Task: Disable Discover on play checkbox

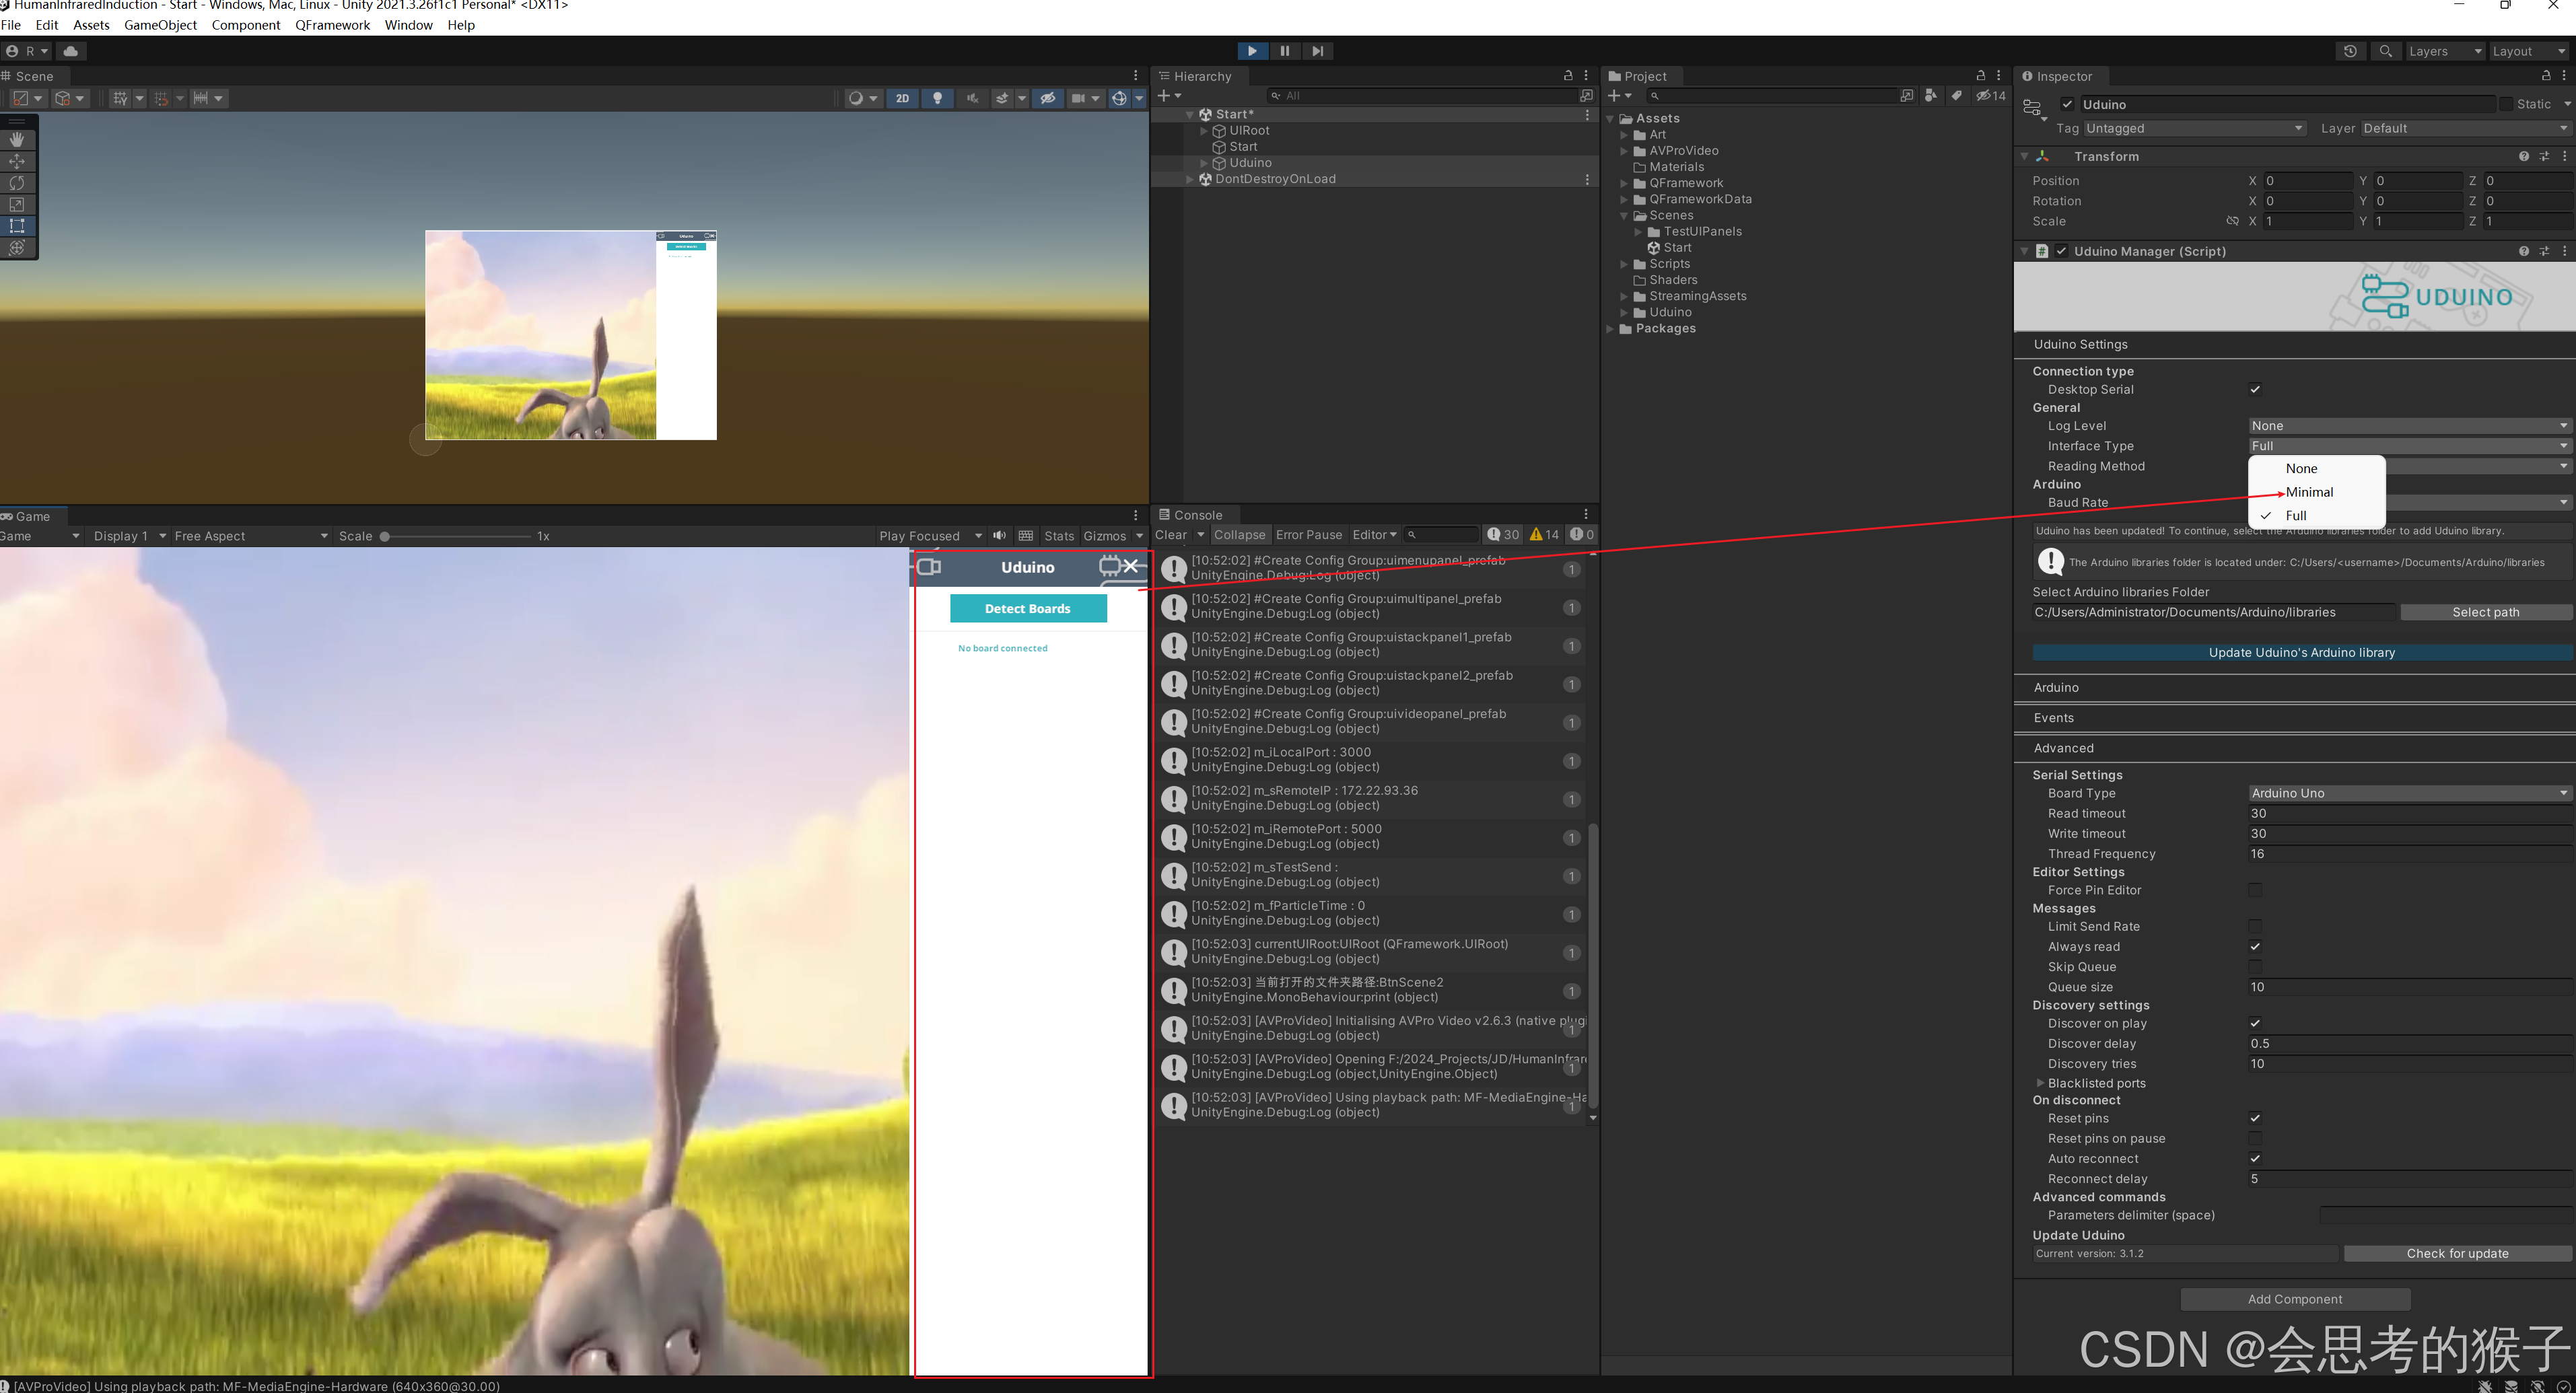Action: pyautogui.click(x=2256, y=1023)
